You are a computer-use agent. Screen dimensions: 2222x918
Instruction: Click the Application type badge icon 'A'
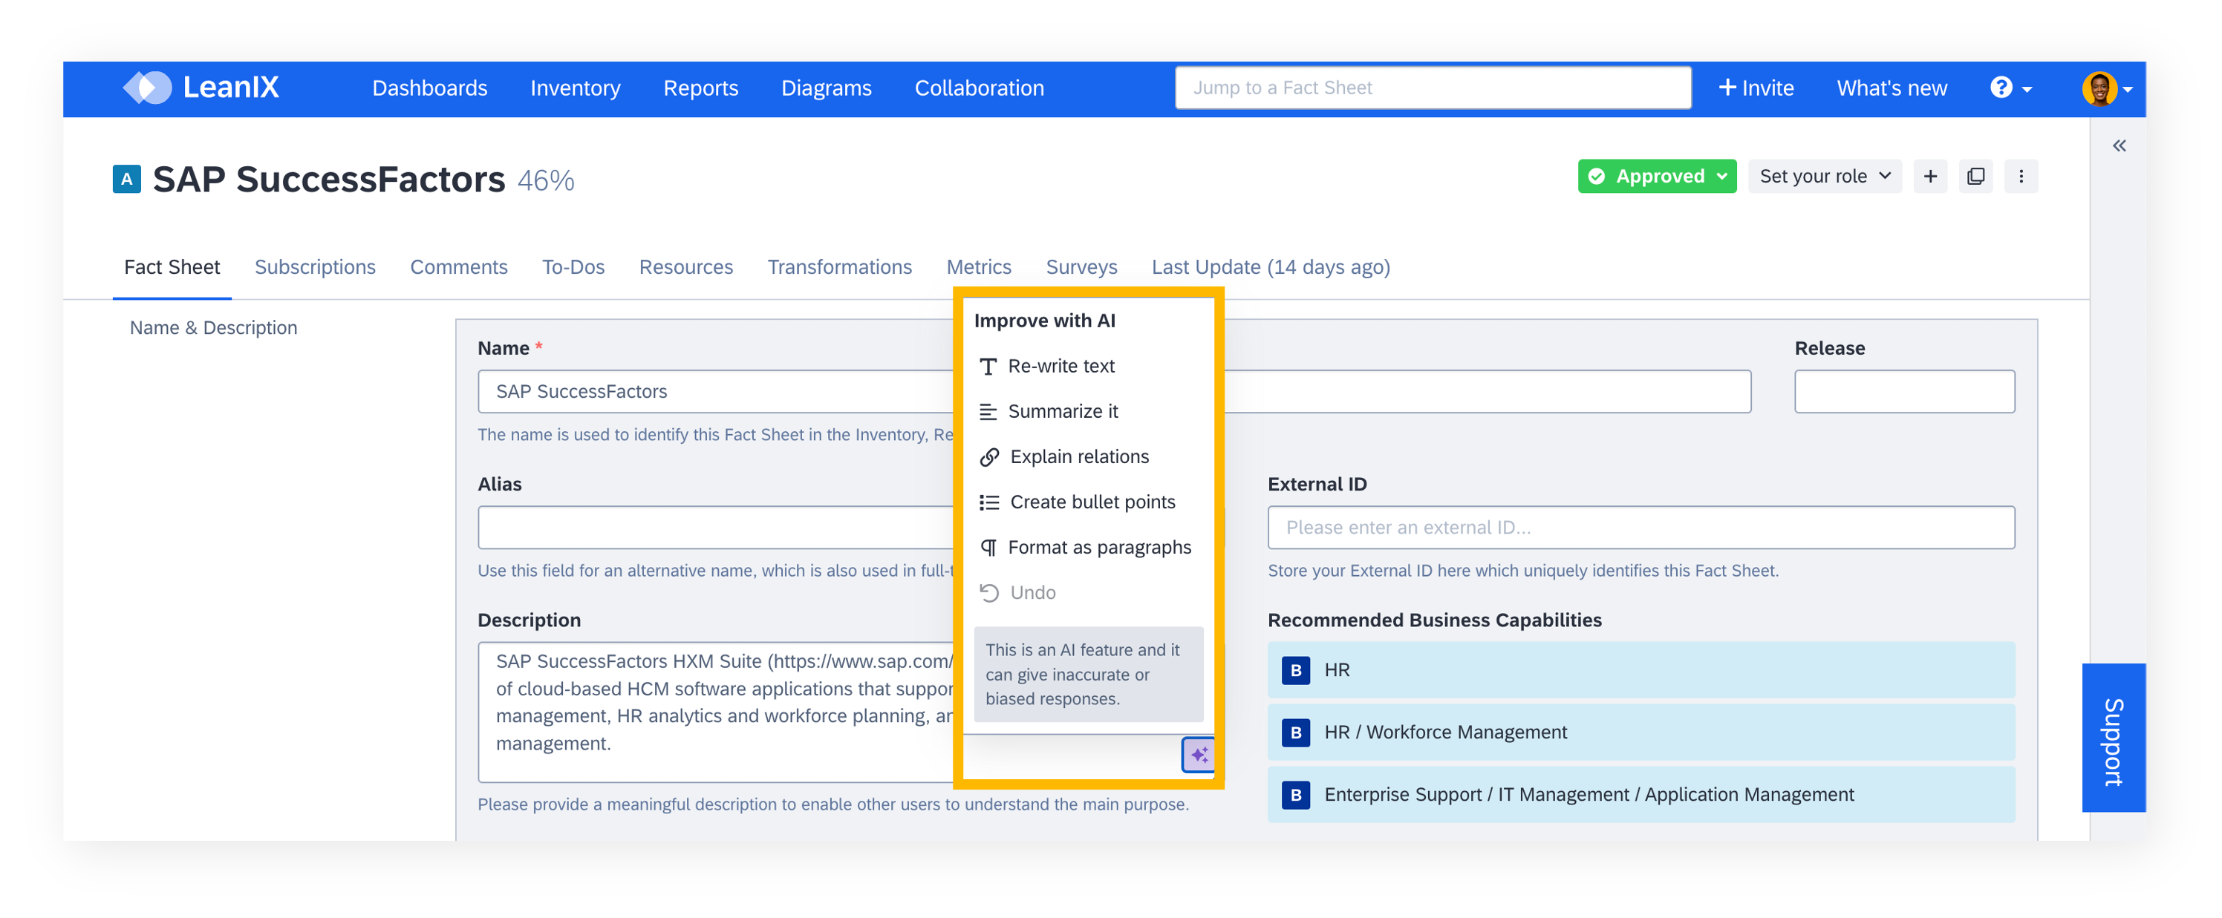(127, 180)
